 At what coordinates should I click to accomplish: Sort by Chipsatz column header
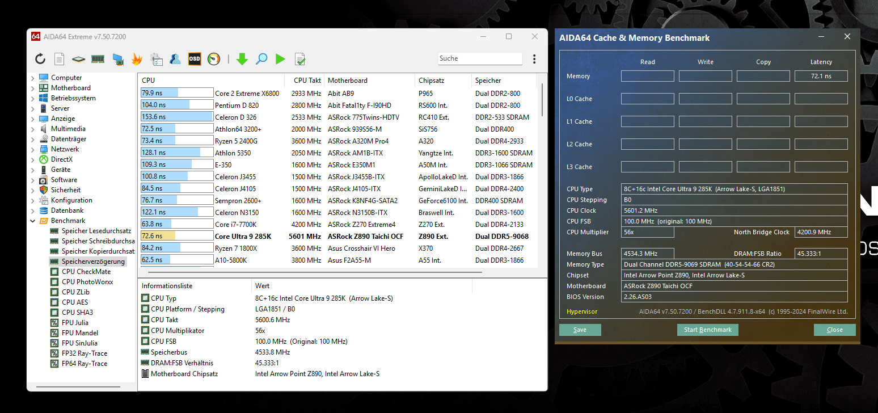point(443,81)
